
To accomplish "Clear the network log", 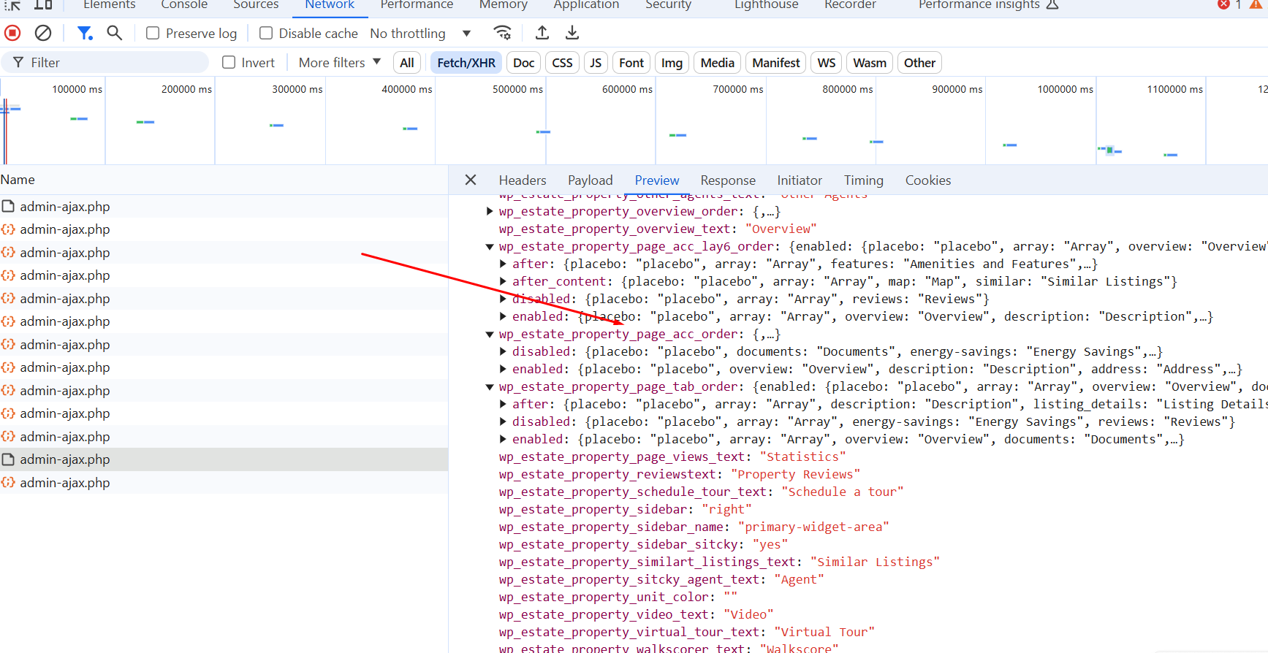I will (x=43, y=33).
